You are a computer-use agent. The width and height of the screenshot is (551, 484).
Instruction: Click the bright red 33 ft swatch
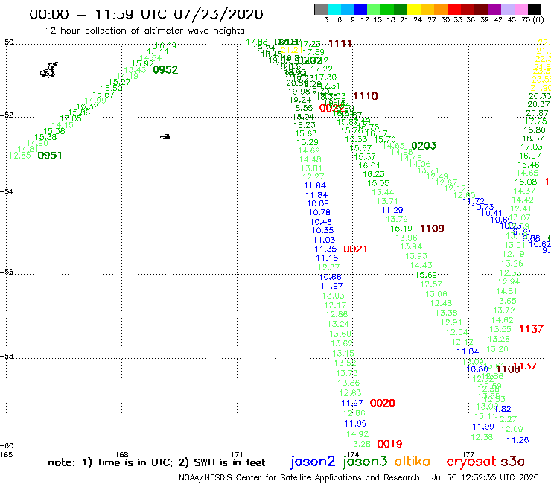(454, 10)
